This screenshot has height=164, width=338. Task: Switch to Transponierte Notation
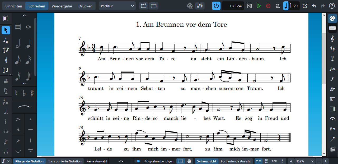[x=65, y=161]
